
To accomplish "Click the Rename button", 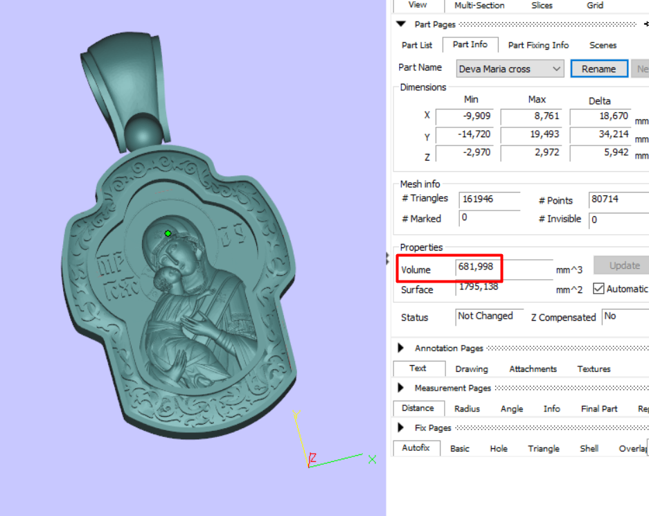I will point(599,69).
